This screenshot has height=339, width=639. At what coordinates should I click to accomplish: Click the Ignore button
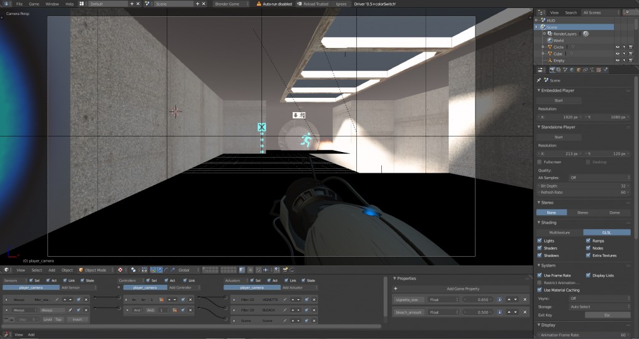click(x=341, y=4)
